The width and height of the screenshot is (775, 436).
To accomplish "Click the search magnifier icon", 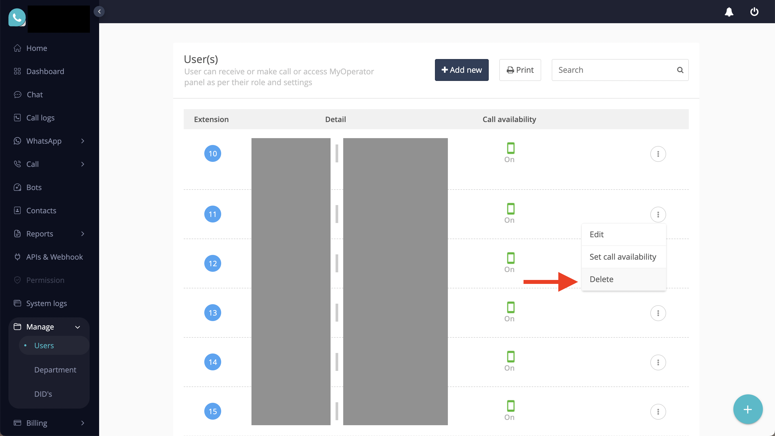I will coord(680,70).
